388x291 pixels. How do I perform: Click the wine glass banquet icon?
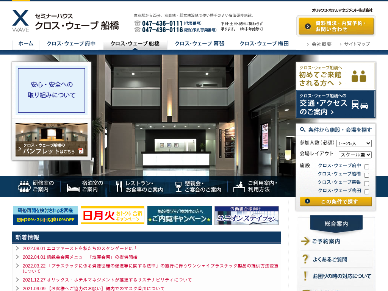coord(178,186)
